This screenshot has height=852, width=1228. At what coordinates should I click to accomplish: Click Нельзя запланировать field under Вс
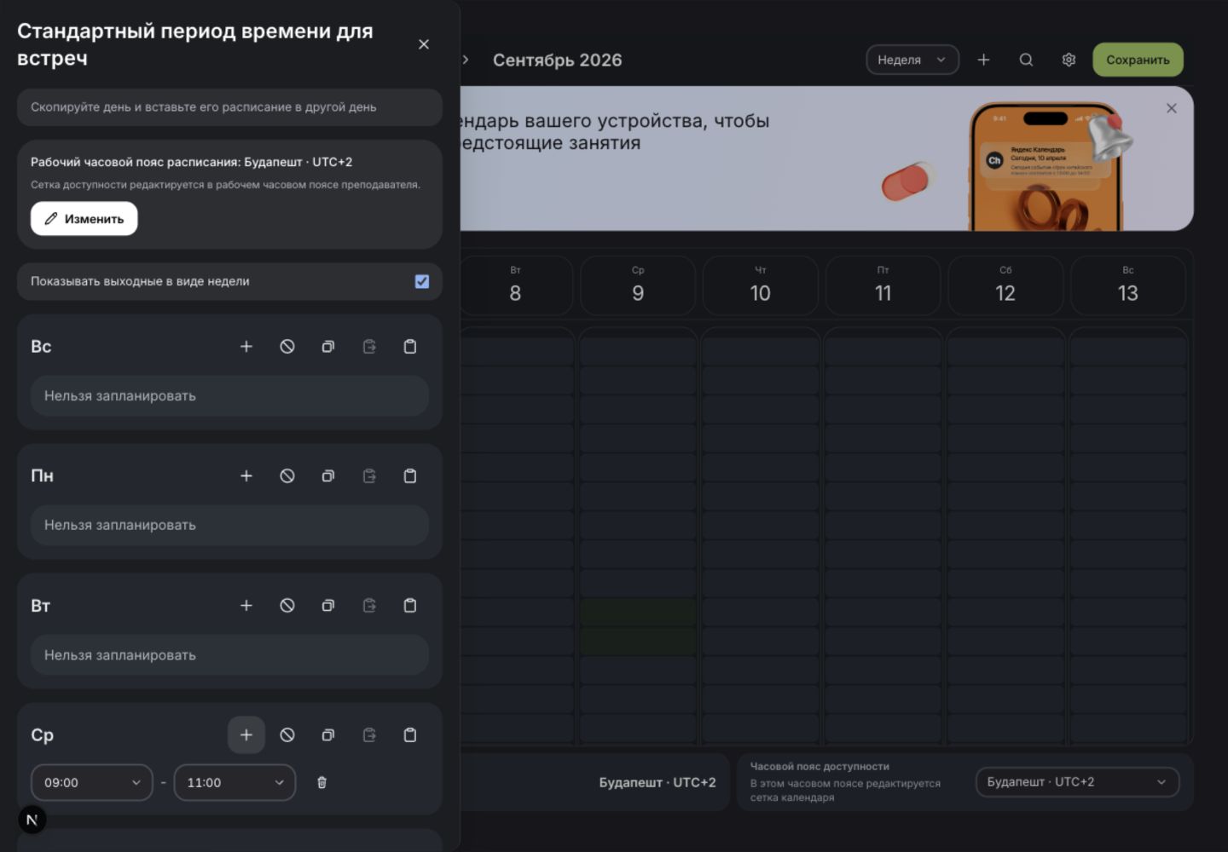pos(229,395)
